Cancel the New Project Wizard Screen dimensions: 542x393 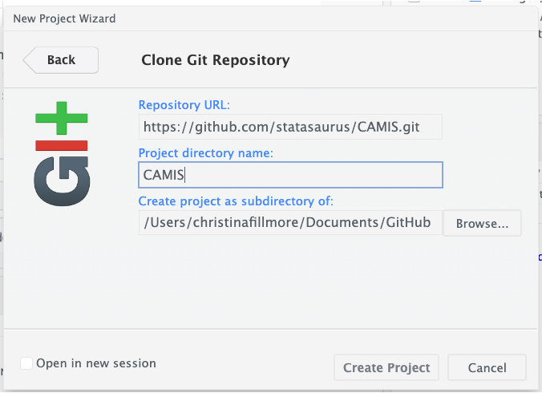487,368
